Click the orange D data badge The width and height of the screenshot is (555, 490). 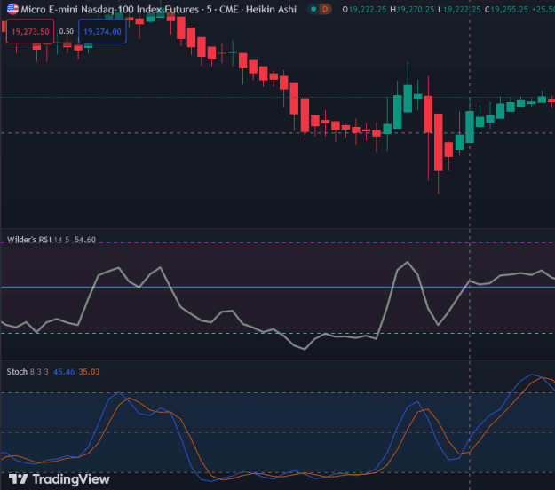pyautogui.click(x=325, y=9)
